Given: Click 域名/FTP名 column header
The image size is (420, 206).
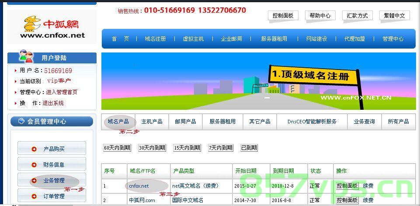Looking at the screenshot, I should point(142,171).
